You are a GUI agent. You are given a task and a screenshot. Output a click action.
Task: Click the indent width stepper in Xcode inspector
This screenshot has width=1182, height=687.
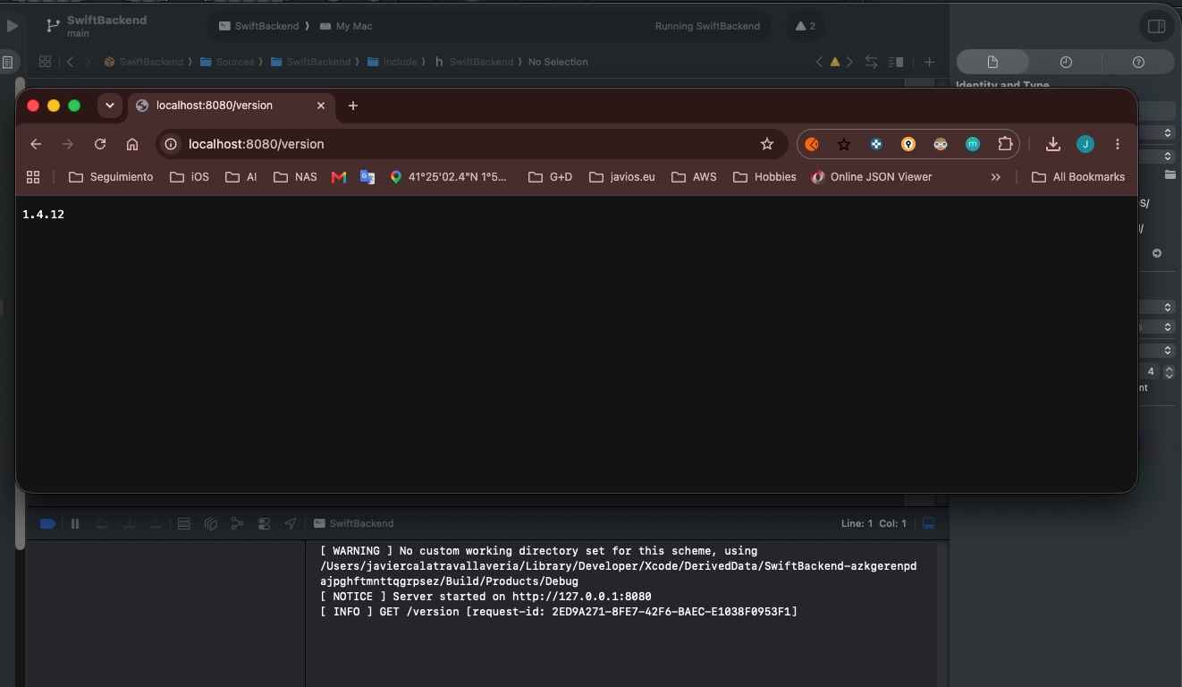tap(1169, 371)
